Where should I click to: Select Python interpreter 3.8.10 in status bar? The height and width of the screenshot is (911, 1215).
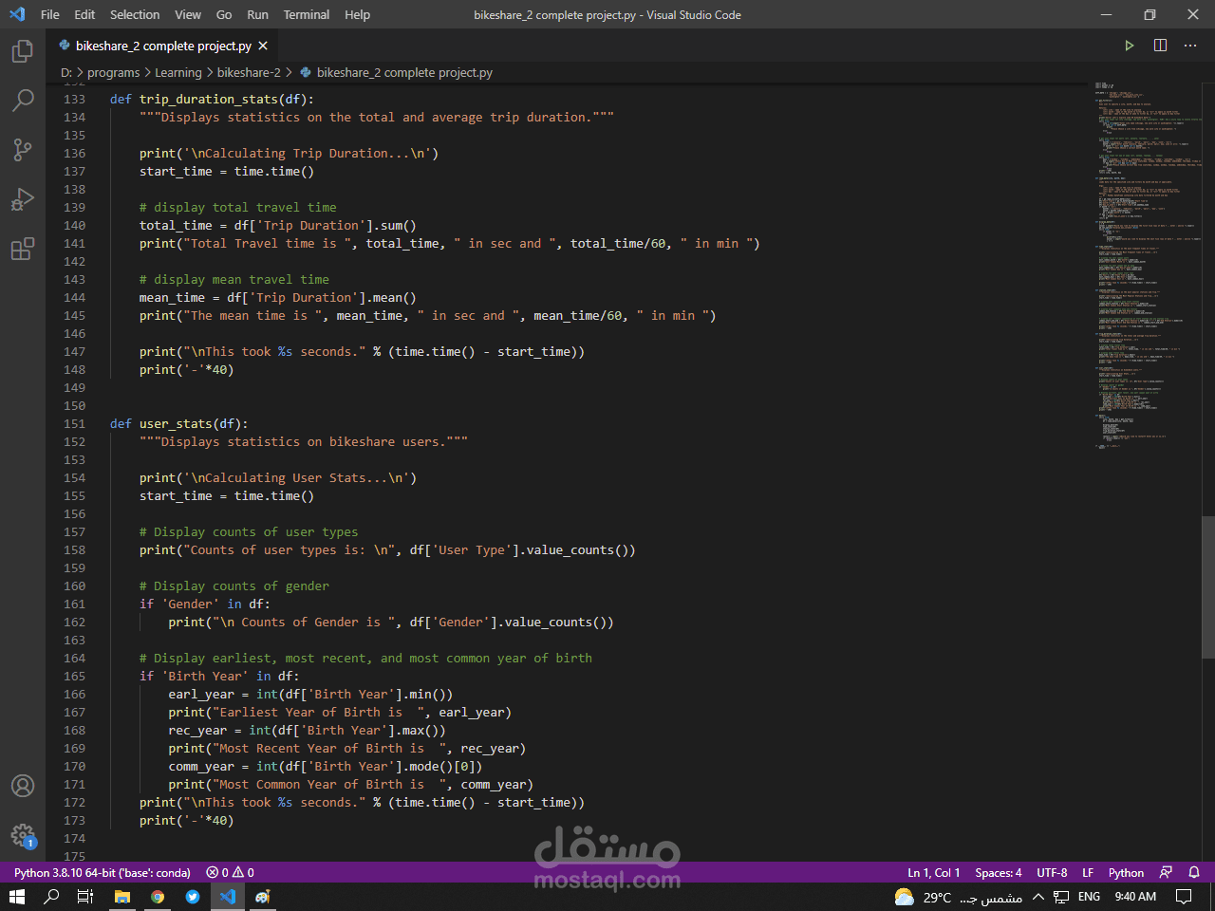coord(102,872)
